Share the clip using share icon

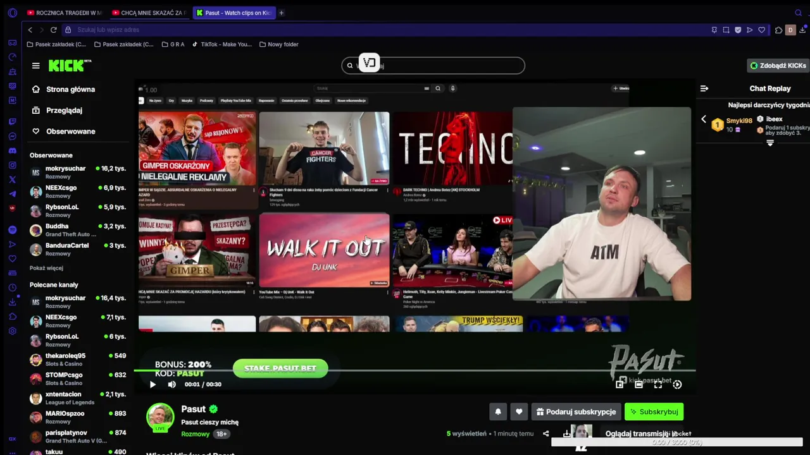546,434
